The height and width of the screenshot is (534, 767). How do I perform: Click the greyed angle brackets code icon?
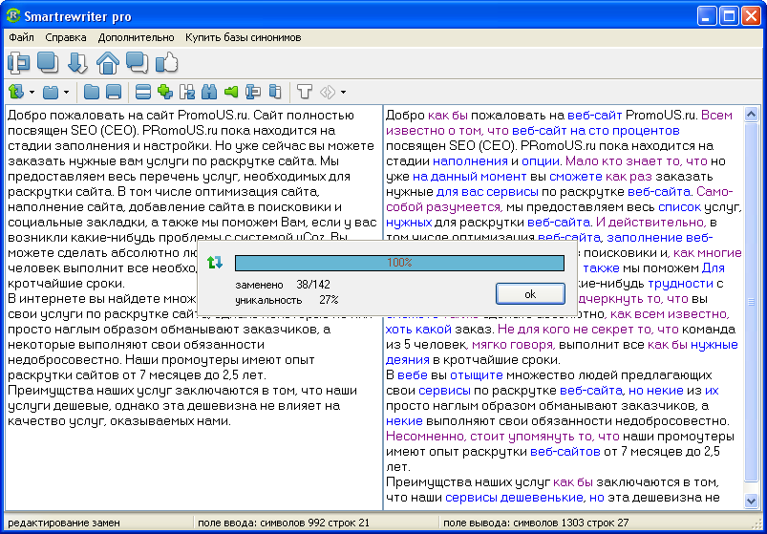[328, 92]
